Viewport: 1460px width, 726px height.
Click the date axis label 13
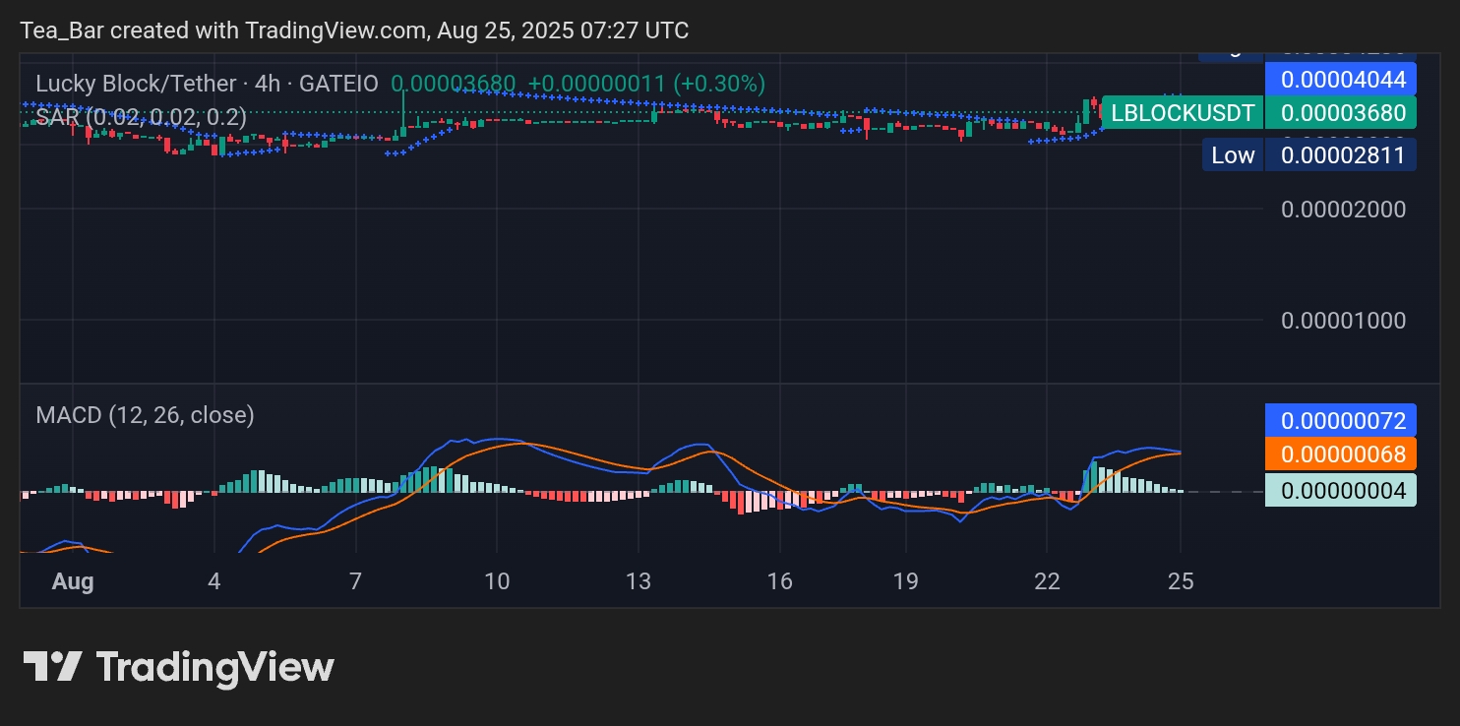(x=639, y=581)
